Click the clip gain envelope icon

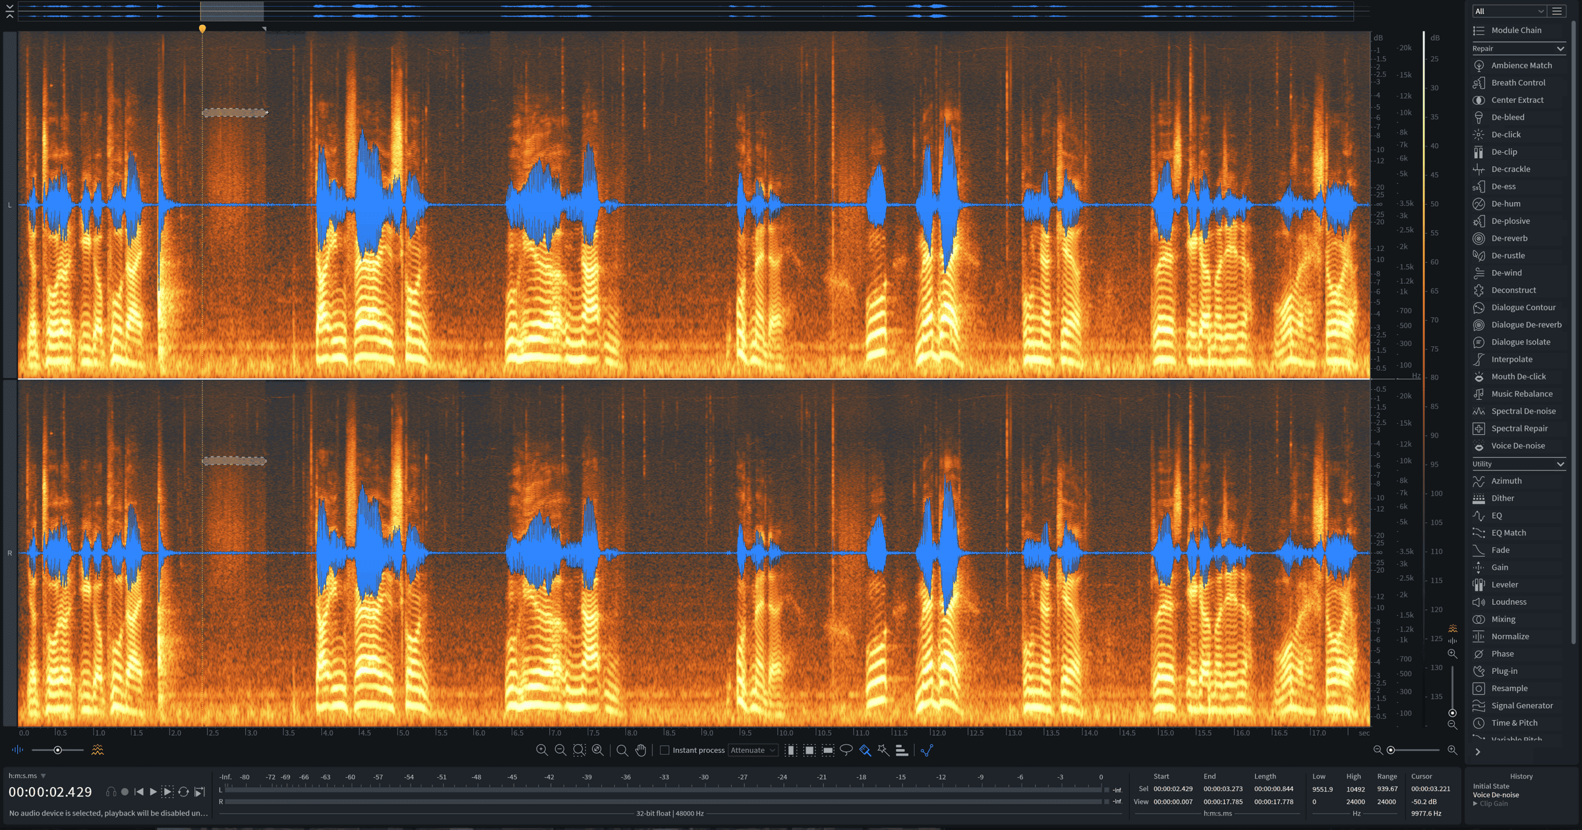point(927,750)
